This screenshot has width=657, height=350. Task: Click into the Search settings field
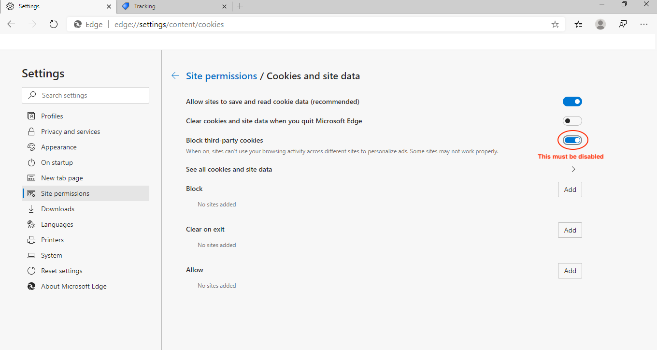click(86, 95)
